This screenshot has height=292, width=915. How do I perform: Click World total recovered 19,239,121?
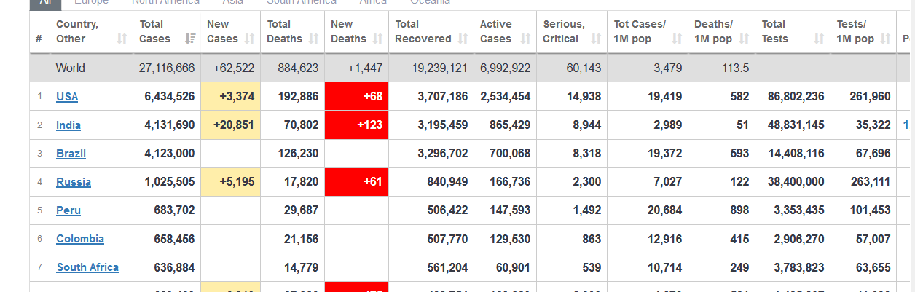click(x=439, y=68)
